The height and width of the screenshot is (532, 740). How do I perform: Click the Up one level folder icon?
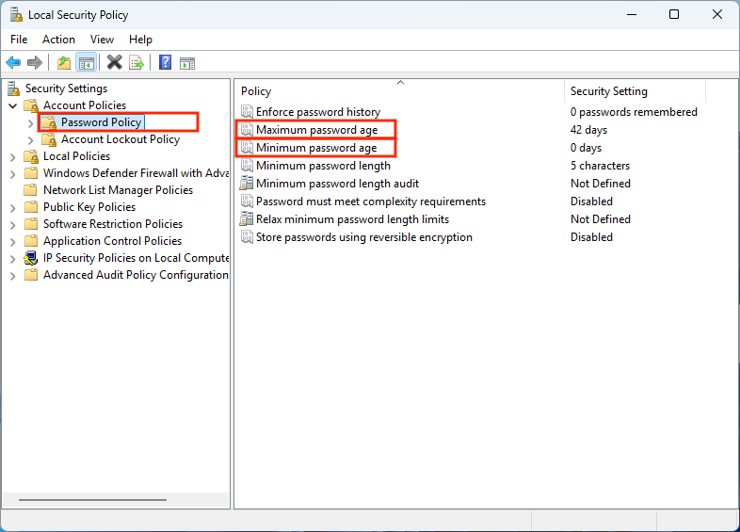[64, 62]
